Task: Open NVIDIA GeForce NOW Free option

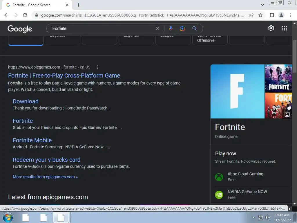Action: coord(253,195)
